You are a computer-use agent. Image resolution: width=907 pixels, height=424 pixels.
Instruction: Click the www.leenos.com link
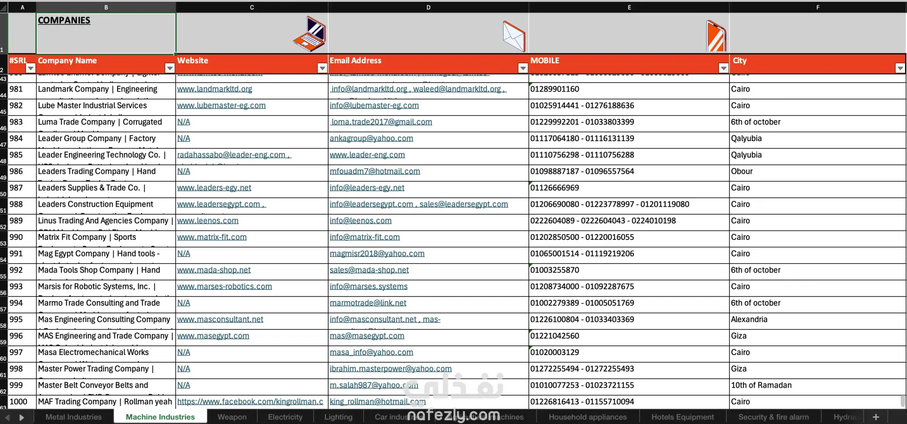[x=208, y=221]
